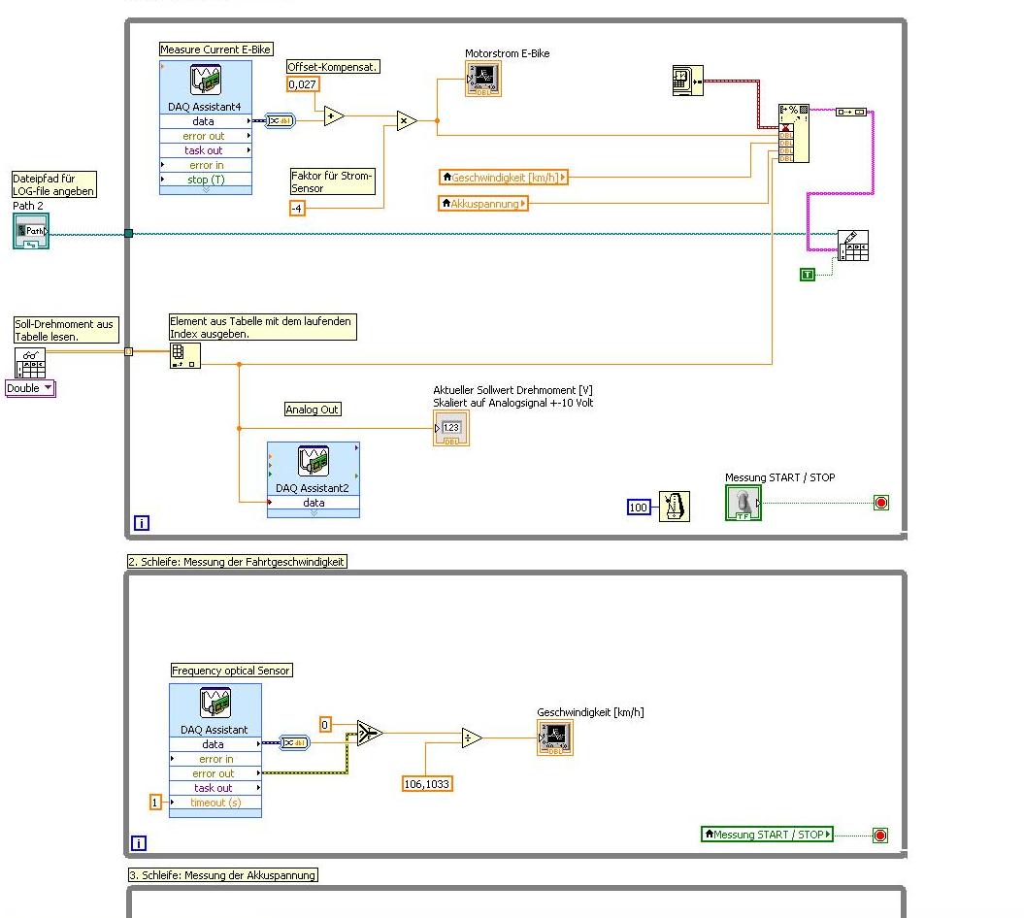Image resolution: width=1024 pixels, height=918 pixels.
Task: Open the Double type dropdown selector
Action: tap(31, 388)
